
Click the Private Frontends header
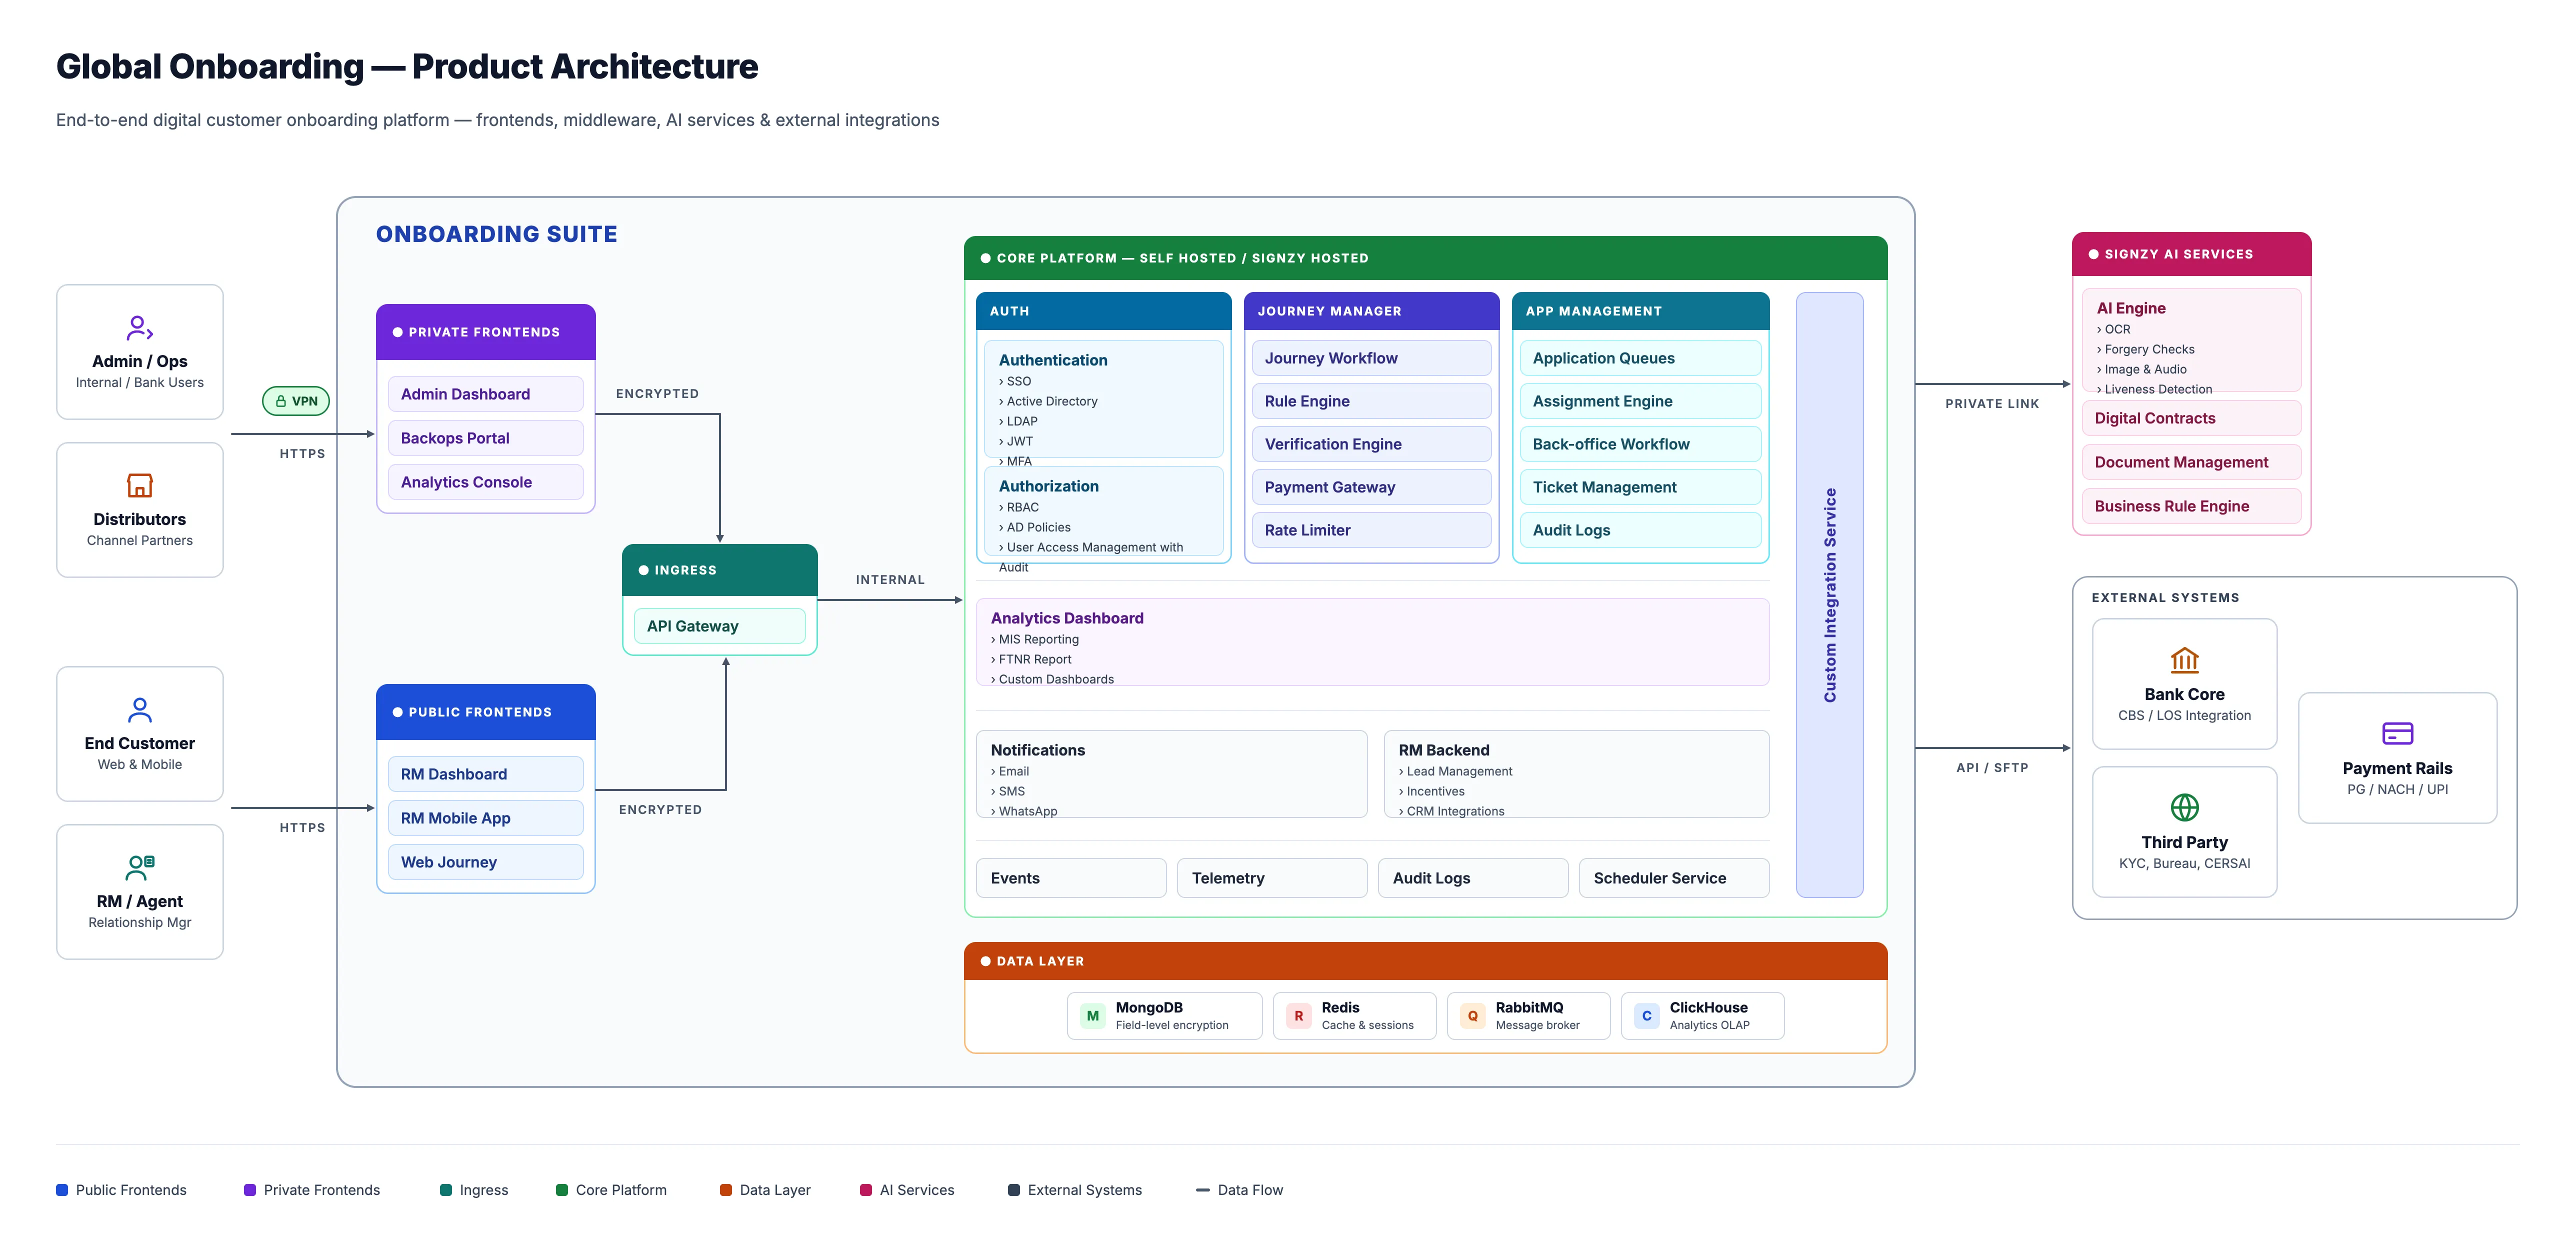click(x=485, y=332)
